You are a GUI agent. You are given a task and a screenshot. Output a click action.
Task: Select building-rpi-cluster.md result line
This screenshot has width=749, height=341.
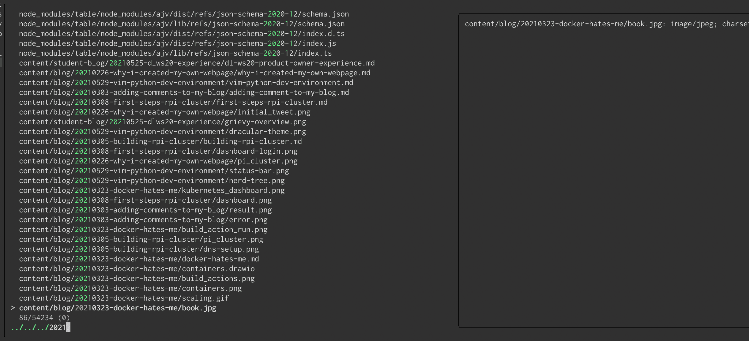[x=160, y=141]
